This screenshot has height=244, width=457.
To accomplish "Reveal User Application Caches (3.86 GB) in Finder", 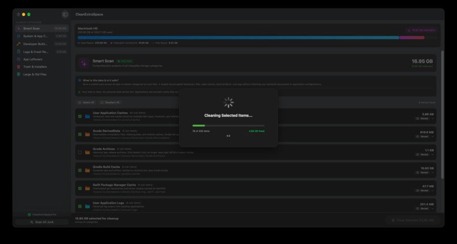I will point(422,119).
